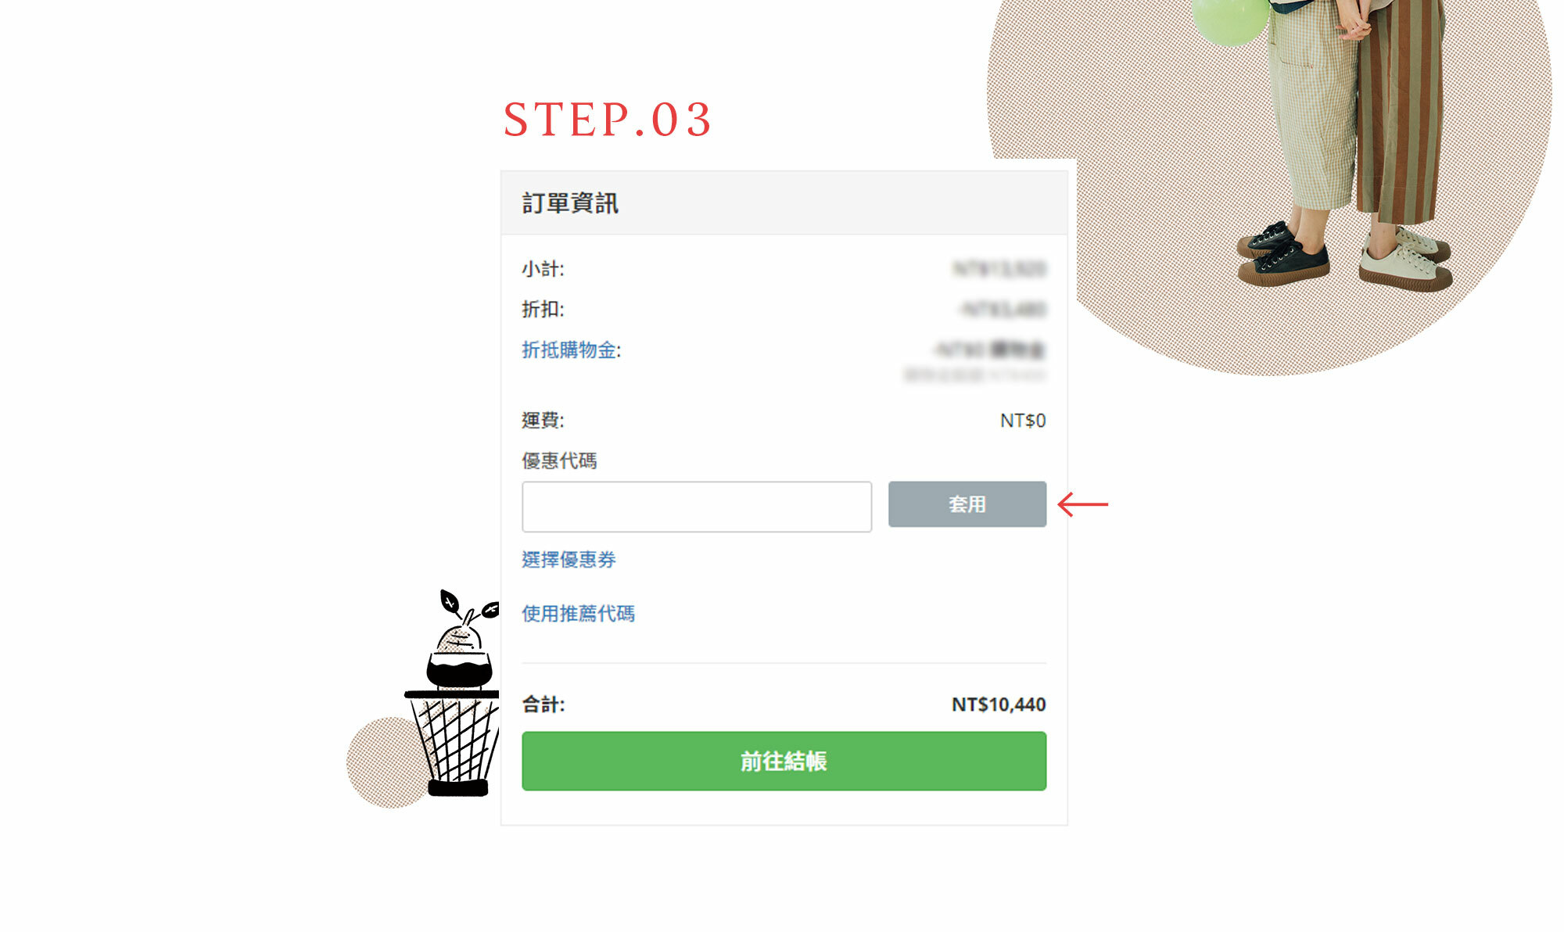Screen dimensions: 1564x932
Task: Click the 折抵購物金 link
Action: click(x=569, y=349)
